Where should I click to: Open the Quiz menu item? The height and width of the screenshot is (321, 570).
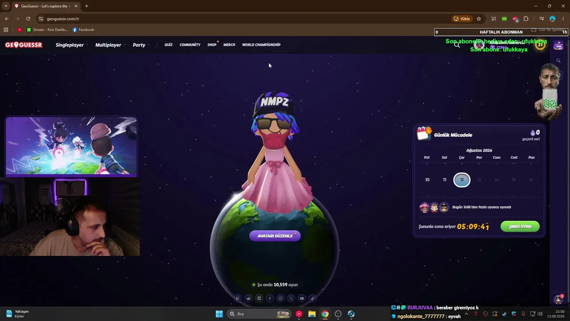168,45
